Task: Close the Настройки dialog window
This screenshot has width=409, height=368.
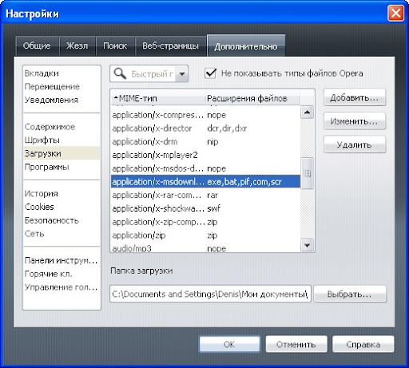Action: pyautogui.click(x=395, y=14)
